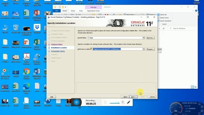Open NordVPN desktop shortcut
Screen dimensions: 204x115
(x=47, y=102)
